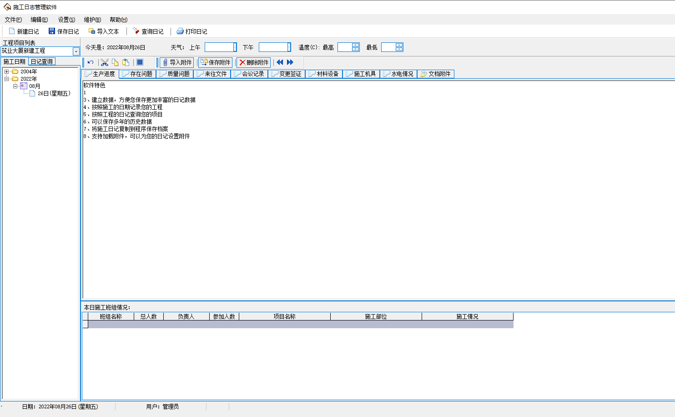The width and height of the screenshot is (675, 417).
Task: Click 保存日记 with the floppy icon
Action: click(64, 31)
